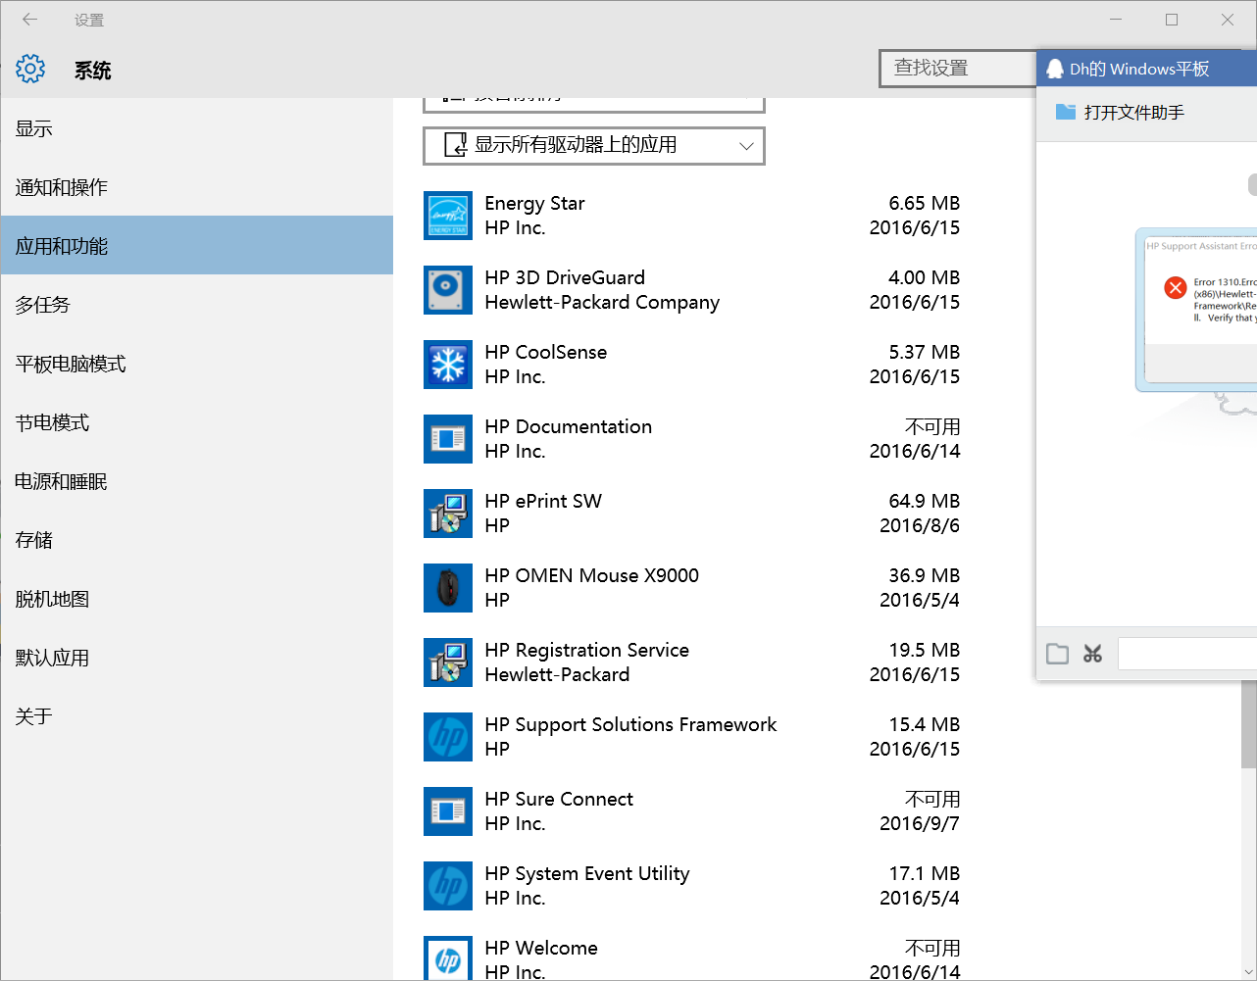Click the HP 3D DriveGuard disk icon
1257x981 pixels.
(448, 290)
